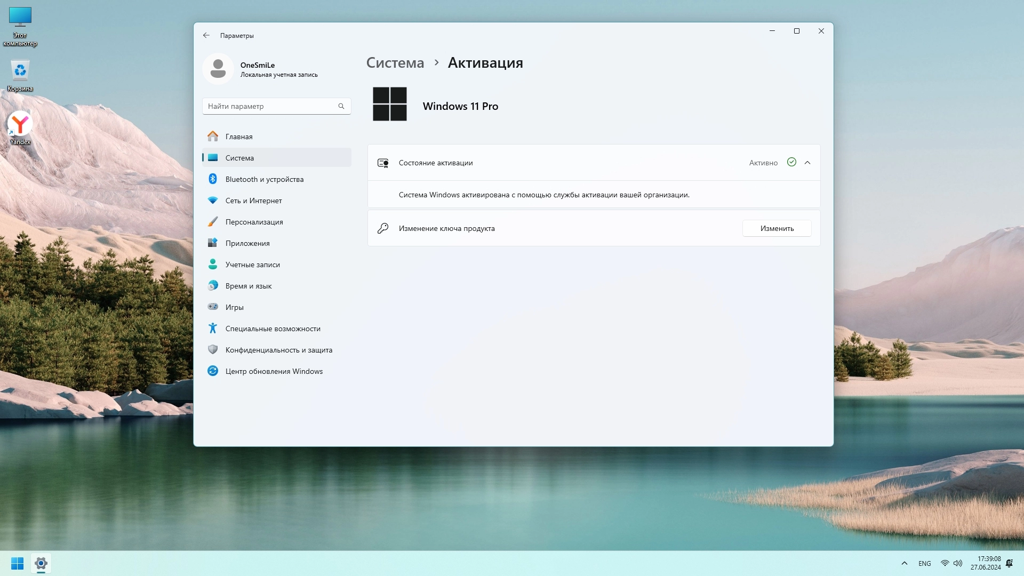This screenshot has width=1024, height=576.
Task: Collapse the Состояние активации section
Action: 807,163
